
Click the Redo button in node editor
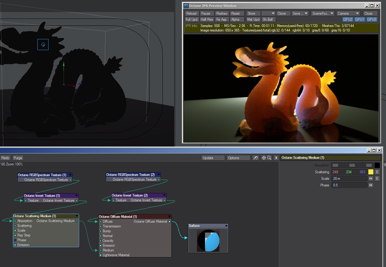(5, 158)
